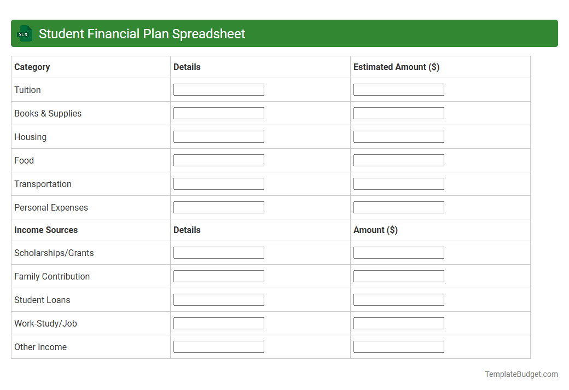
Task: Click the Student Loans amount field
Action: pos(398,299)
